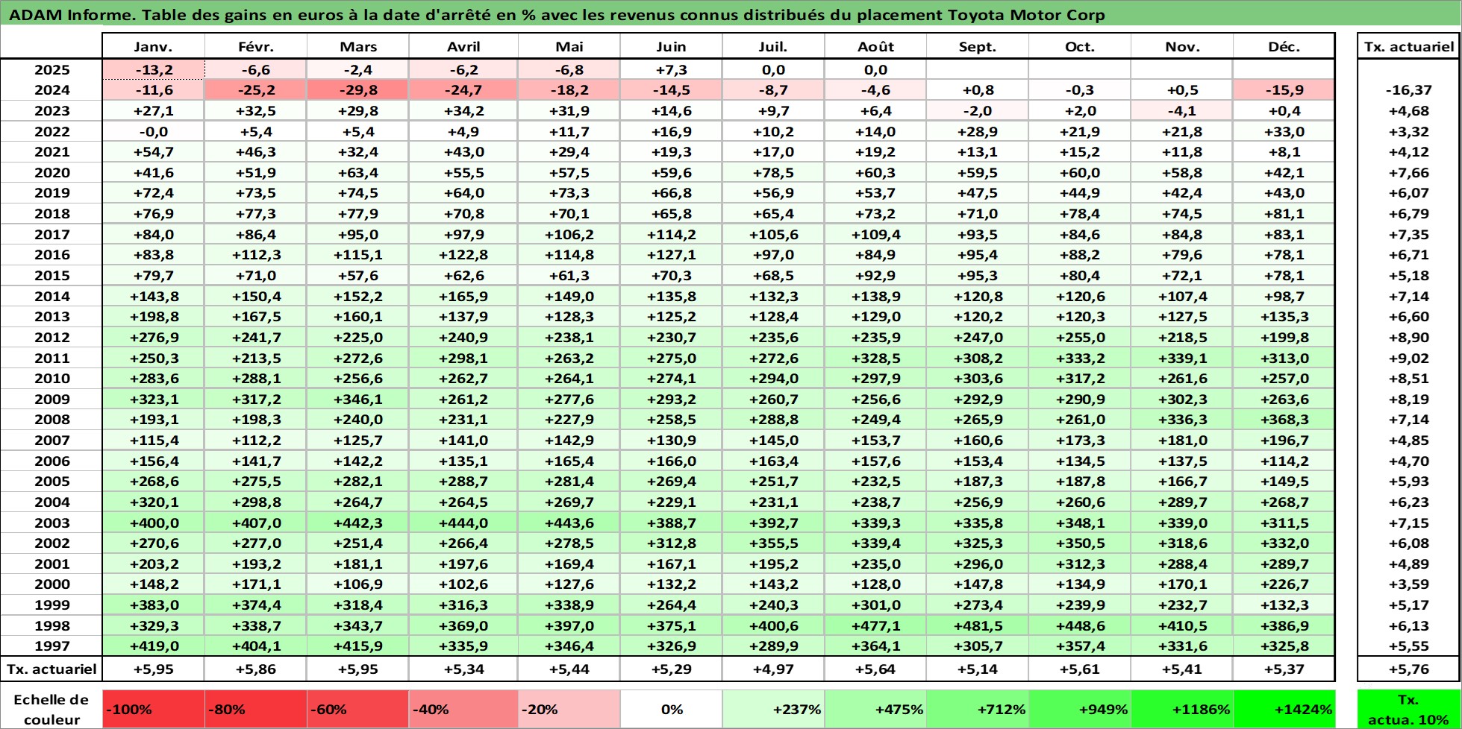
Task: Click the 2025 row label
Action: click(51, 69)
